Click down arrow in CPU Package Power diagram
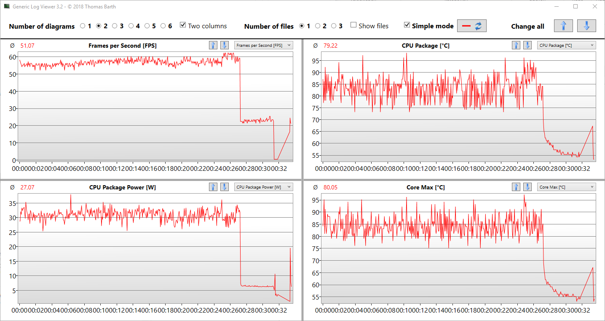Image resolution: width=605 pixels, height=321 pixels. coord(225,187)
